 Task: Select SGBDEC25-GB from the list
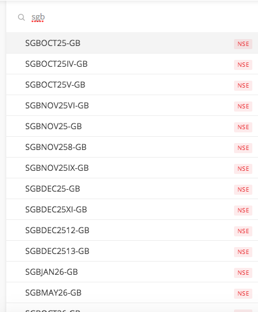(x=132, y=188)
